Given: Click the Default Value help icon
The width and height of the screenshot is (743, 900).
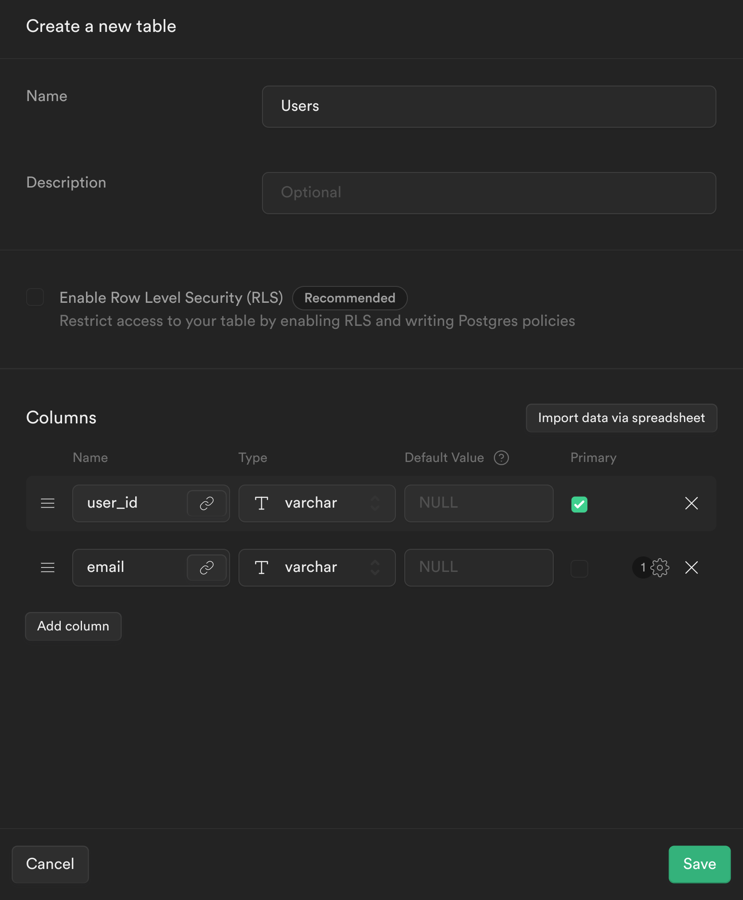Looking at the screenshot, I should (501, 458).
